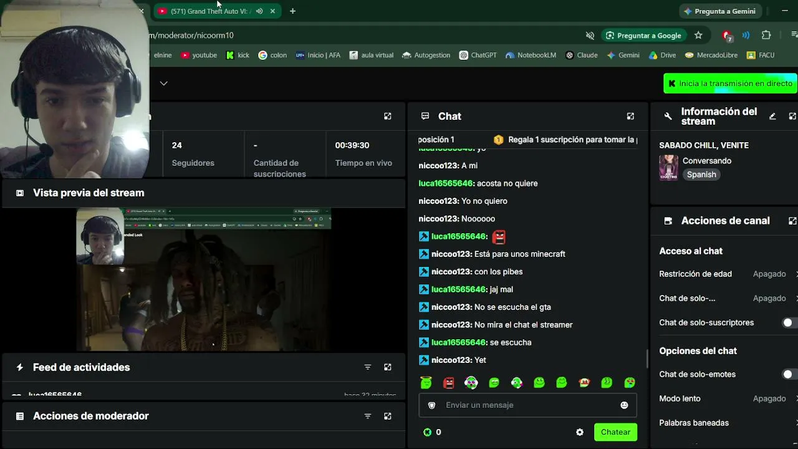Click the FACU bookmark folder
This screenshot has width=798, height=449.
tap(761, 55)
